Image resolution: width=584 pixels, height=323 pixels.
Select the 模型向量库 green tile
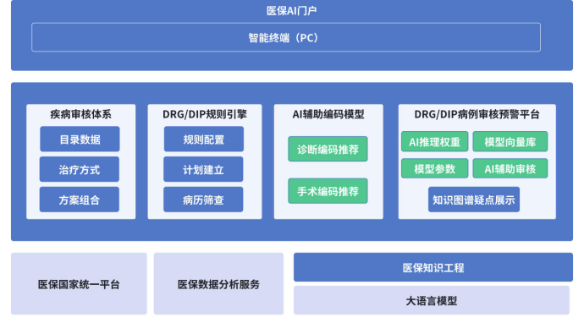click(x=510, y=141)
